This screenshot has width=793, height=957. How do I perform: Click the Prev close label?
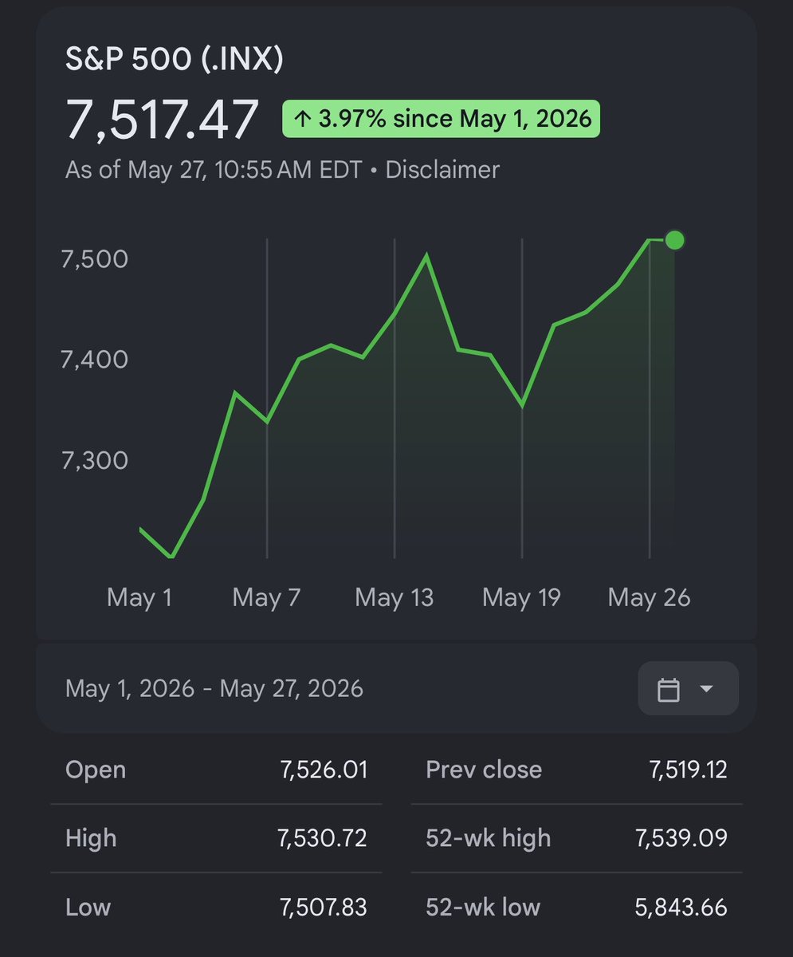[x=484, y=770]
